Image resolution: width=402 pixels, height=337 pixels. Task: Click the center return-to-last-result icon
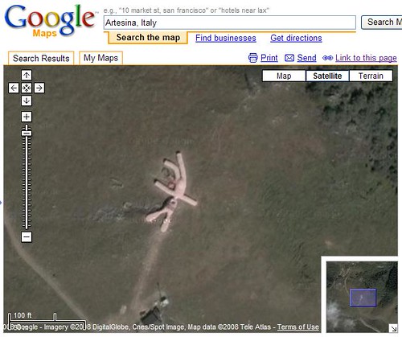coord(27,88)
